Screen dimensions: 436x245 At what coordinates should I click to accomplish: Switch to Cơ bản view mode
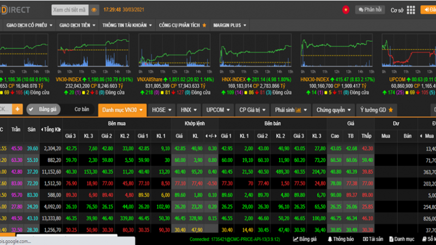click(82, 109)
